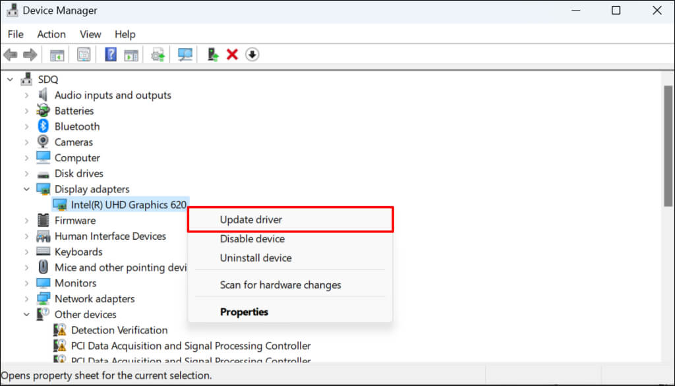Expand the Cameras category
The width and height of the screenshot is (675, 386).
coord(26,142)
